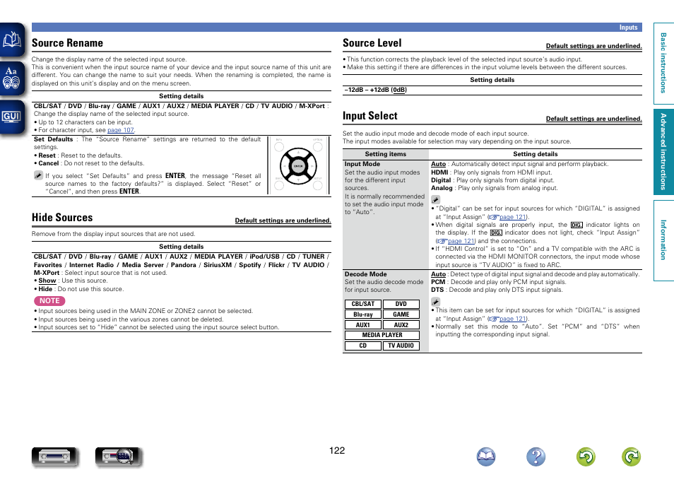Click the Source Level heading
Screen dimensions: 674x477
[x=372, y=43]
